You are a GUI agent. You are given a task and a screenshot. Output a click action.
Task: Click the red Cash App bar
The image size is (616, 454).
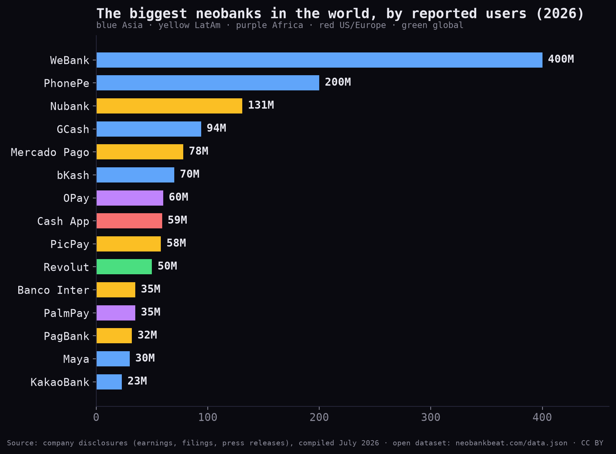[129, 221]
